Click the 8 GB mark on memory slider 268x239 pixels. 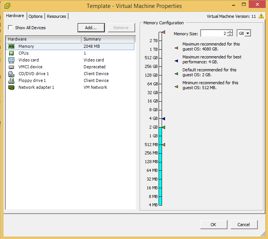click(160, 110)
